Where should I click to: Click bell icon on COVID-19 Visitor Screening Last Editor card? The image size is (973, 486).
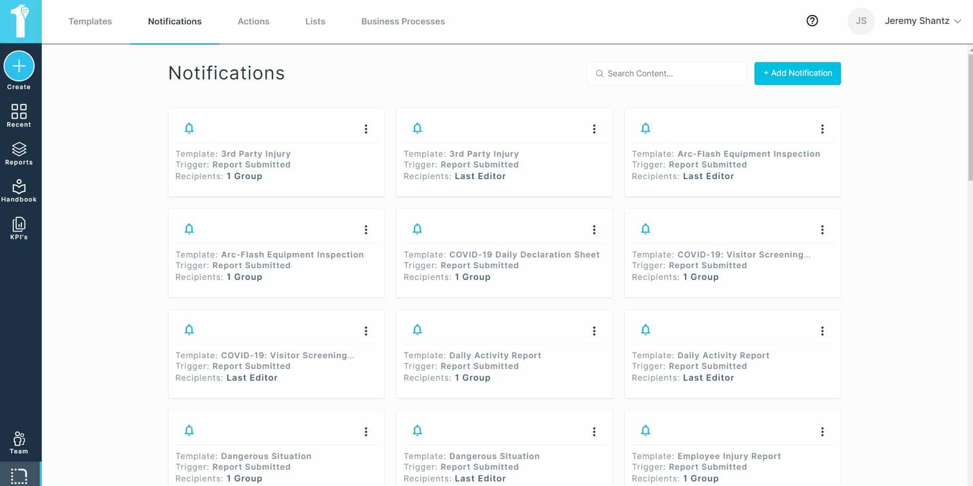[x=189, y=330]
